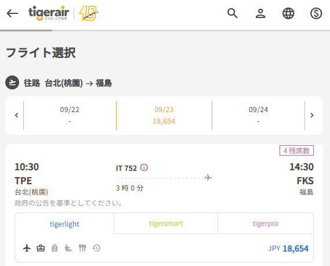
Task: Open the tigerair logo home link
Action: tap(49, 13)
